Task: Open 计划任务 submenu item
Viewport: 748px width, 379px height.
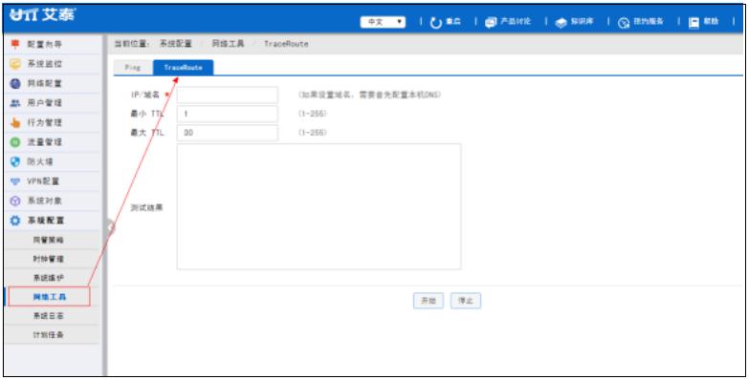Action: pyautogui.click(x=49, y=335)
